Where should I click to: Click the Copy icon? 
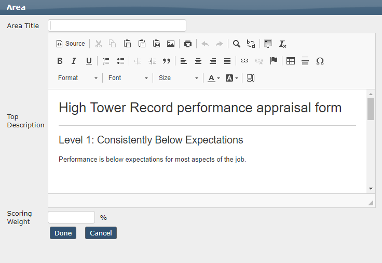[112, 44]
